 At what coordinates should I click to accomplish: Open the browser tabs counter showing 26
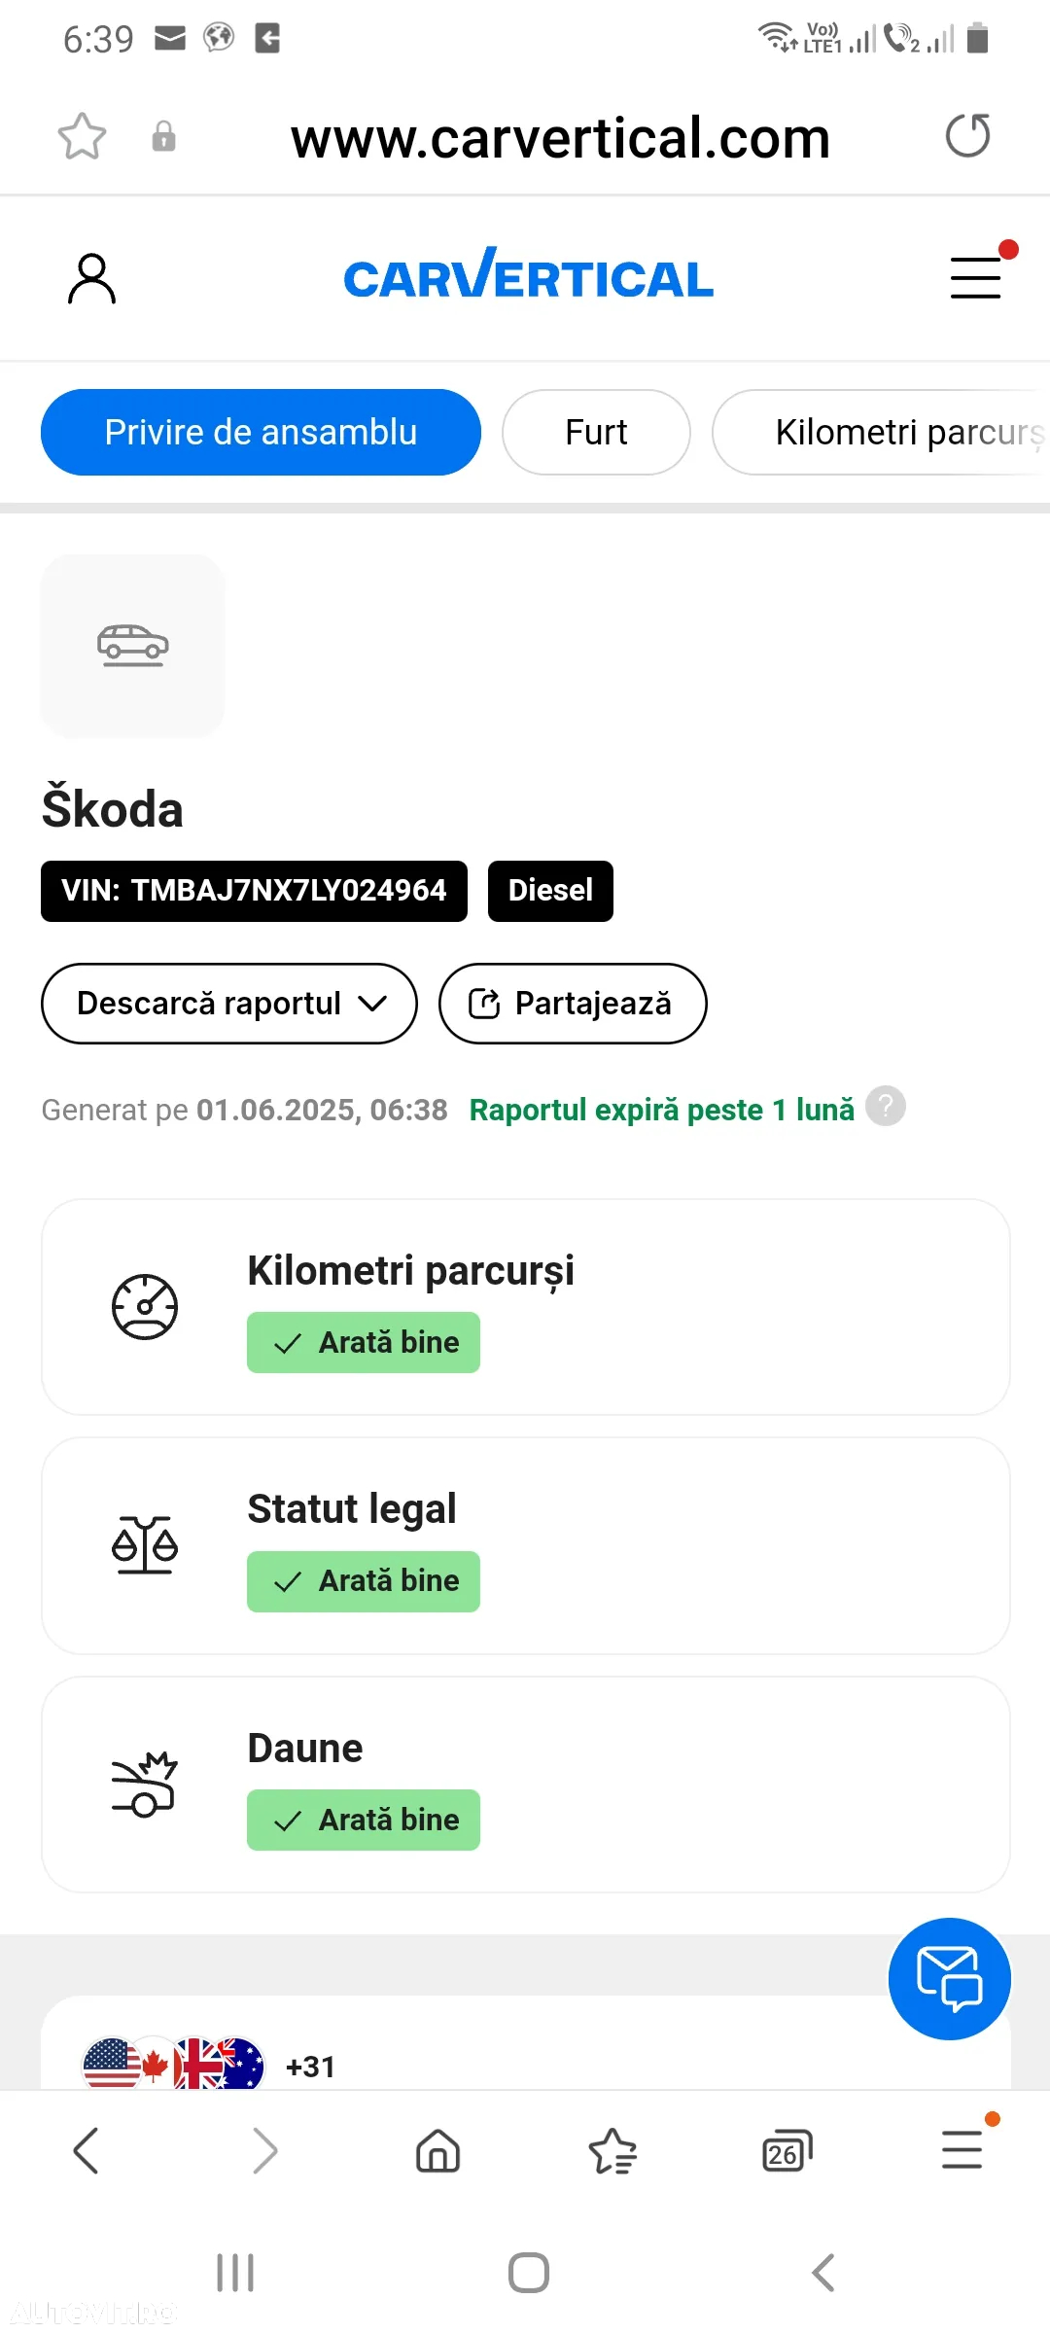[x=787, y=2151]
